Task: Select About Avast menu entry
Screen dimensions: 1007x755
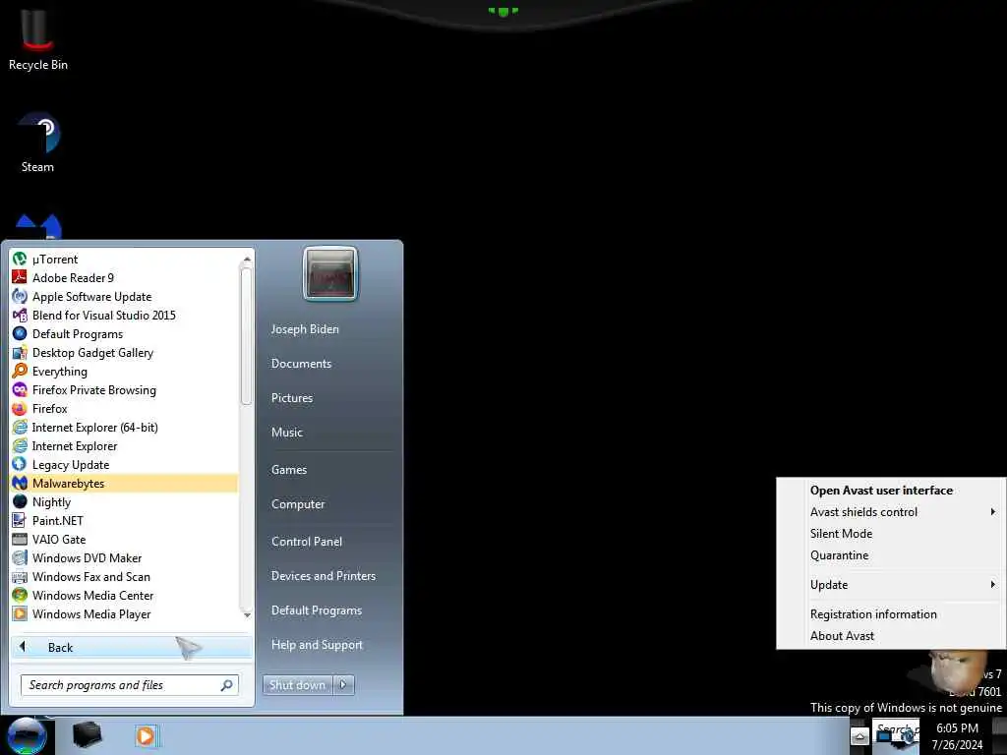Action: pyautogui.click(x=842, y=636)
